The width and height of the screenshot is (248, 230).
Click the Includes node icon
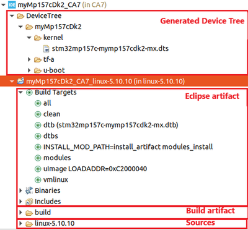pos(29,202)
